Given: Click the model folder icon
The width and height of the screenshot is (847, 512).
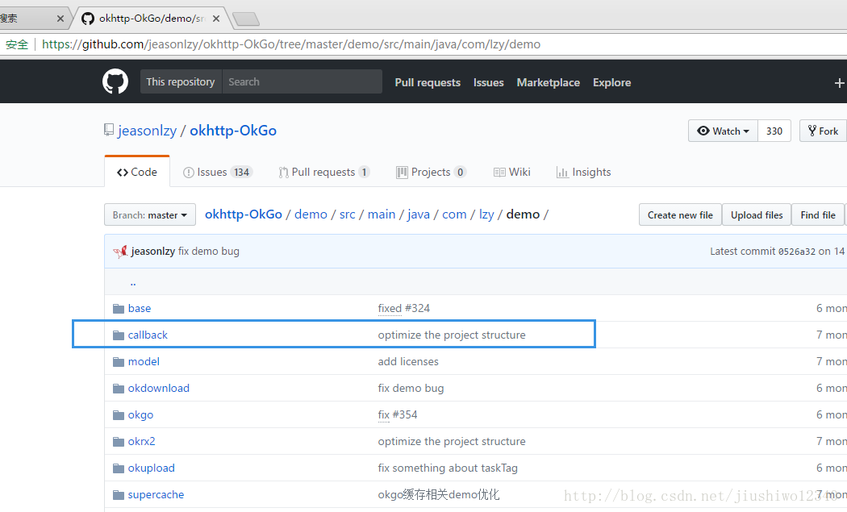Looking at the screenshot, I should (119, 361).
